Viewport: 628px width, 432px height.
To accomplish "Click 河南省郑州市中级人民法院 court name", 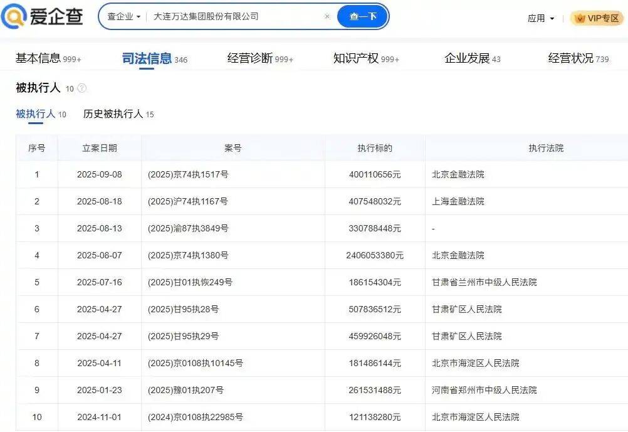I will 484,390.
